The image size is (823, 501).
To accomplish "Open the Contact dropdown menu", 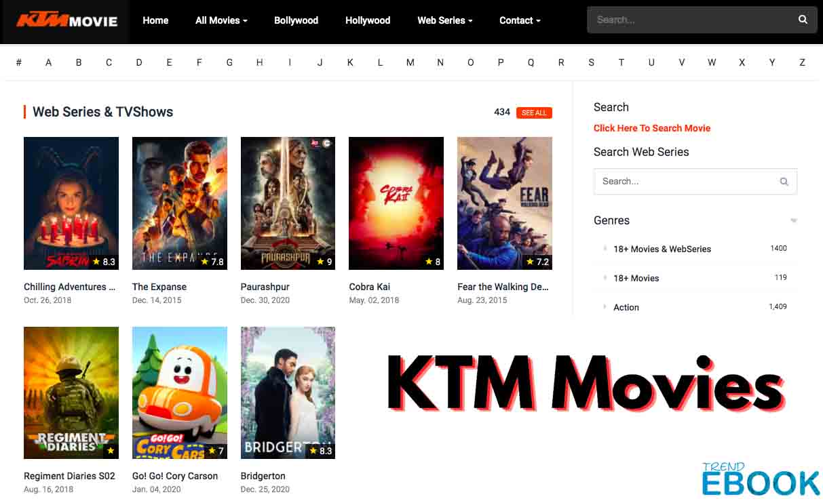I will click(x=520, y=20).
